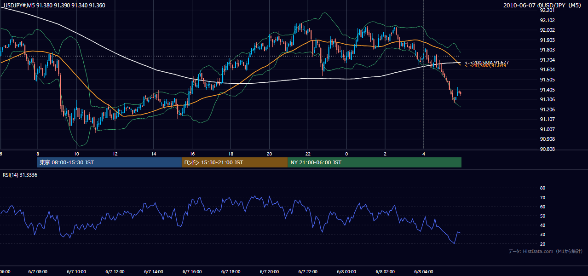Click hour tick '14' under the price chart
The height and width of the screenshot is (276, 588).
154,154
